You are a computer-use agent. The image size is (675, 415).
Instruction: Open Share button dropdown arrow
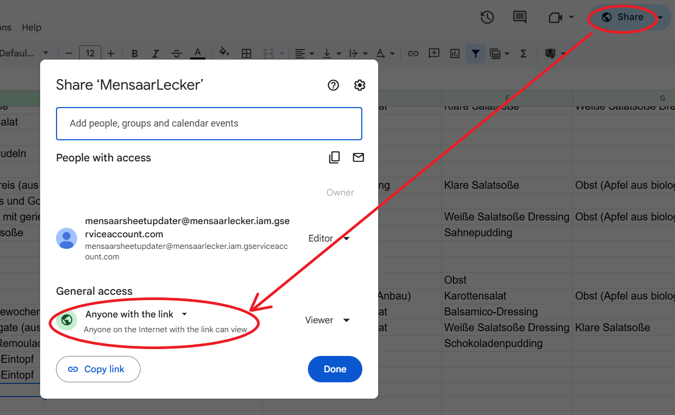coord(660,17)
